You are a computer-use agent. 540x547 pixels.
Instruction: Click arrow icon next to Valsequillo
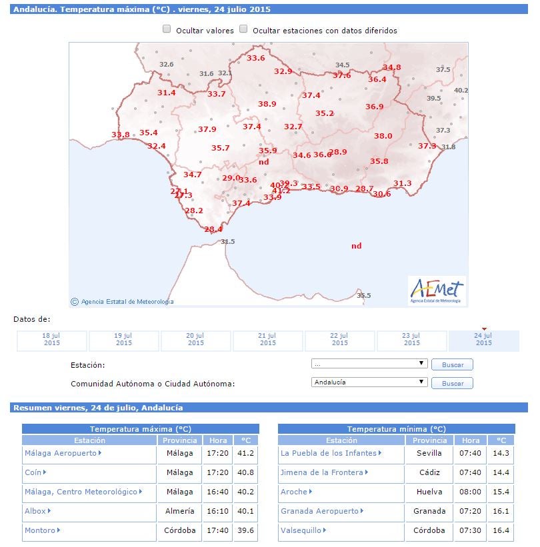tap(323, 530)
